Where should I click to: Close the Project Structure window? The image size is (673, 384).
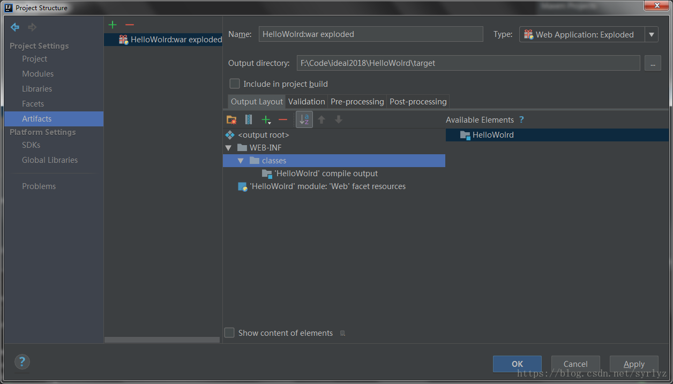pyautogui.click(x=656, y=5)
